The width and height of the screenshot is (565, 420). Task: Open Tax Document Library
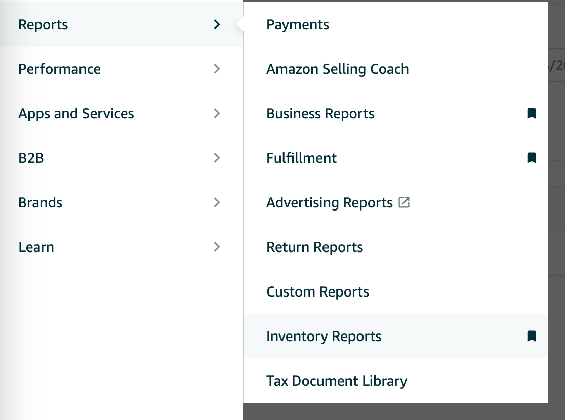(x=395, y=381)
